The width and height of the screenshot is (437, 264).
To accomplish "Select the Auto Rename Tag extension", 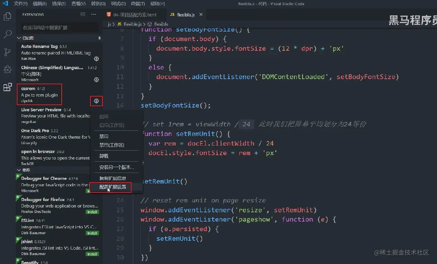I will click(x=59, y=52).
